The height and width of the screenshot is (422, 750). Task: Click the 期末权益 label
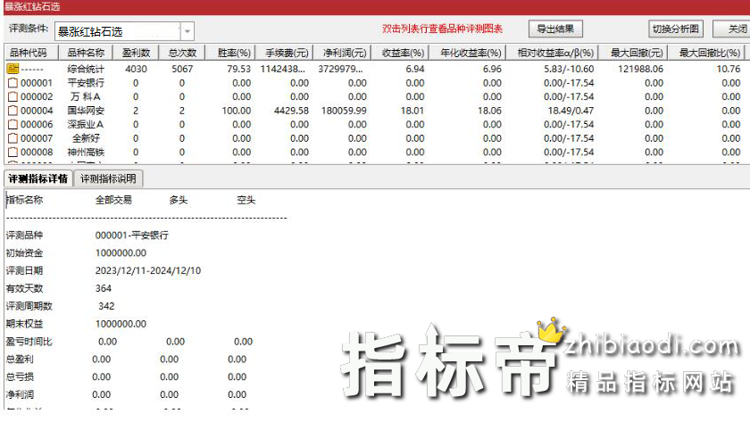(24, 324)
